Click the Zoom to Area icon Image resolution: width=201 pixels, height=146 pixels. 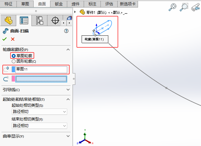[x=184, y=7]
